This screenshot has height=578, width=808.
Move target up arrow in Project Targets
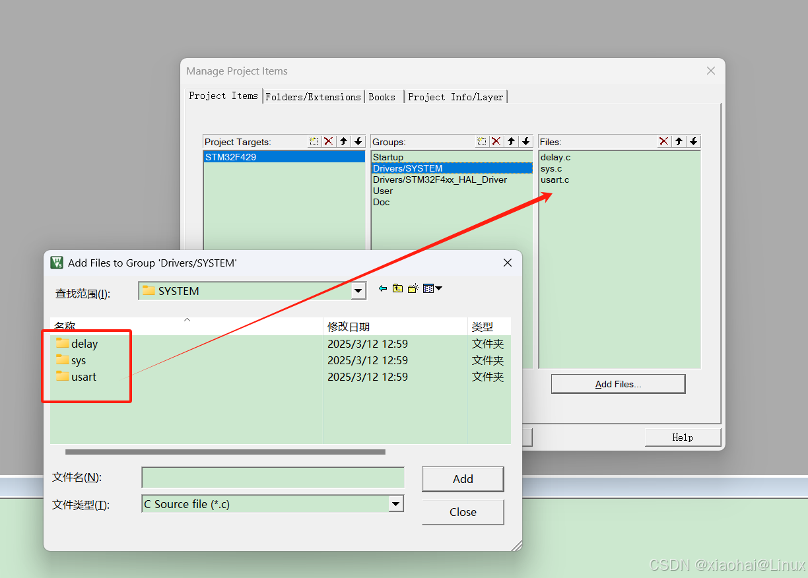pyautogui.click(x=343, y=141)
